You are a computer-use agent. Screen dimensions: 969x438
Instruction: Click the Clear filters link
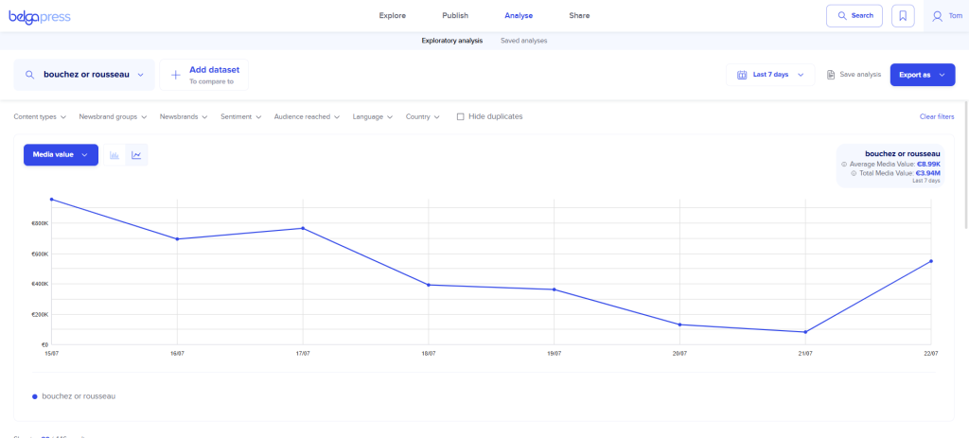coord(936,116)
